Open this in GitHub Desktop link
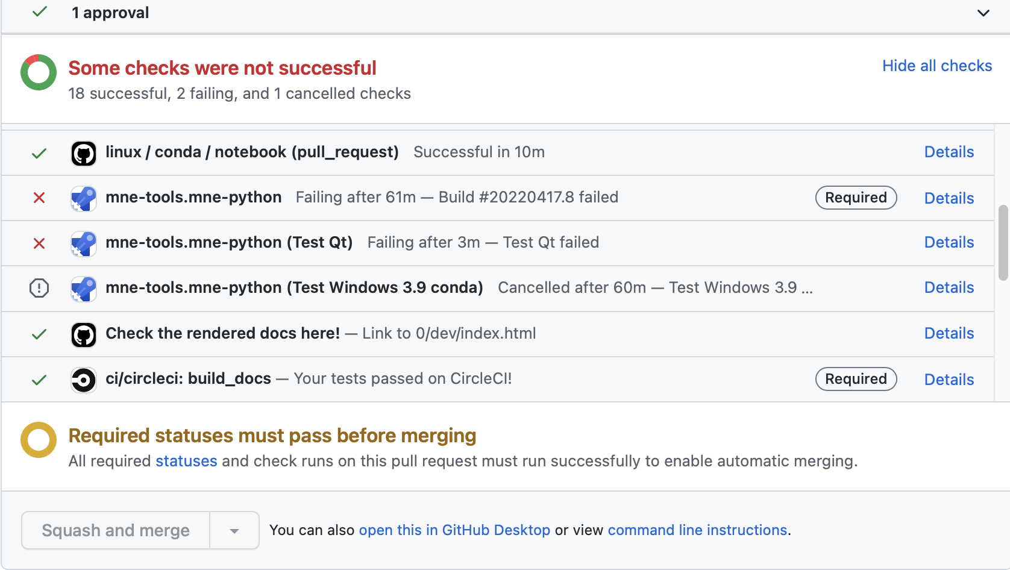This screenshot has width=1010, height=570. 454,530
